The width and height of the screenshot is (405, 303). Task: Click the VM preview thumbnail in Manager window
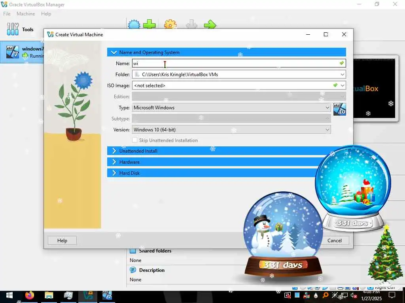(374, 88)
